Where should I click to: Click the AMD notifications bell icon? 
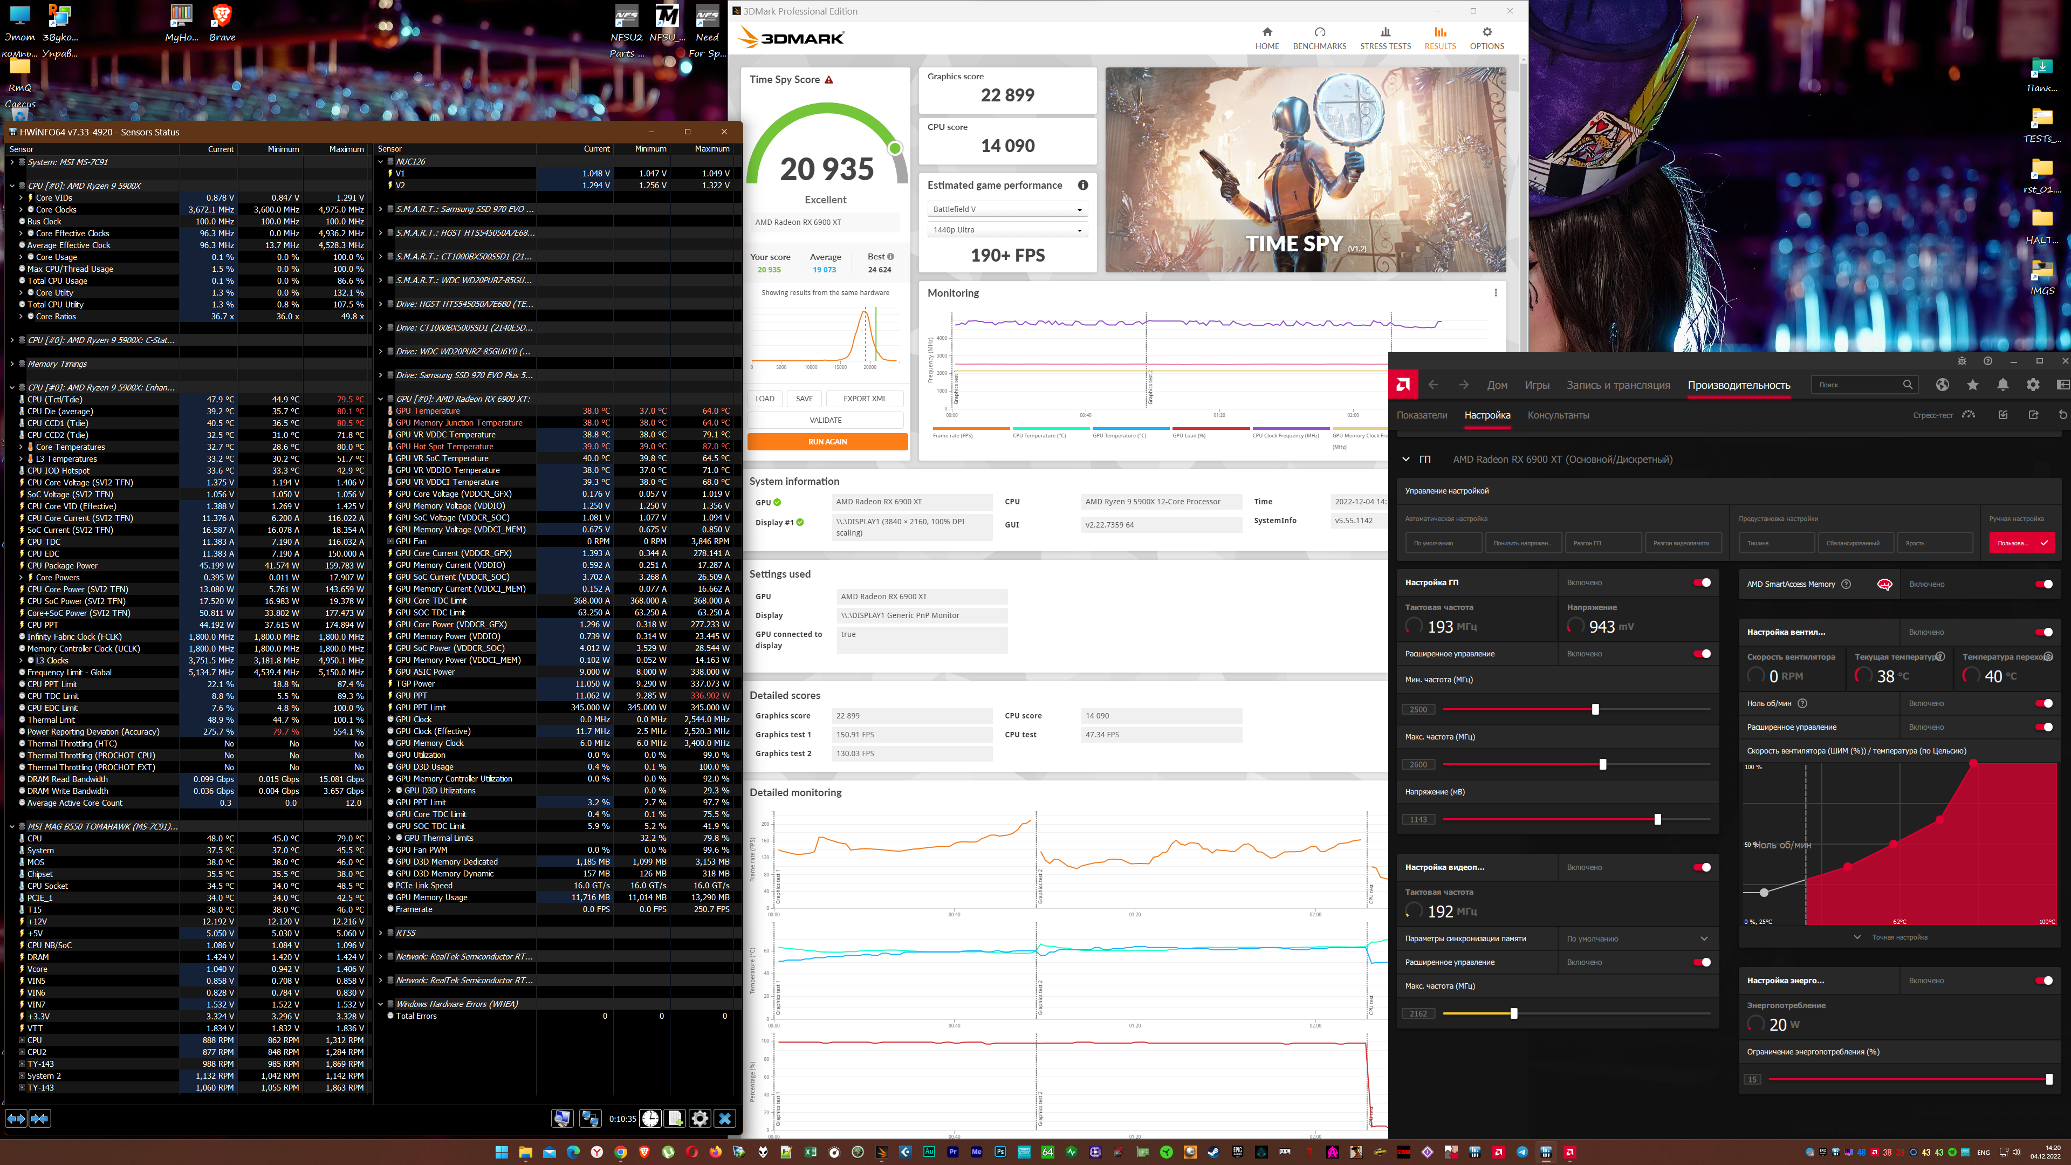tap(2003, 385)
